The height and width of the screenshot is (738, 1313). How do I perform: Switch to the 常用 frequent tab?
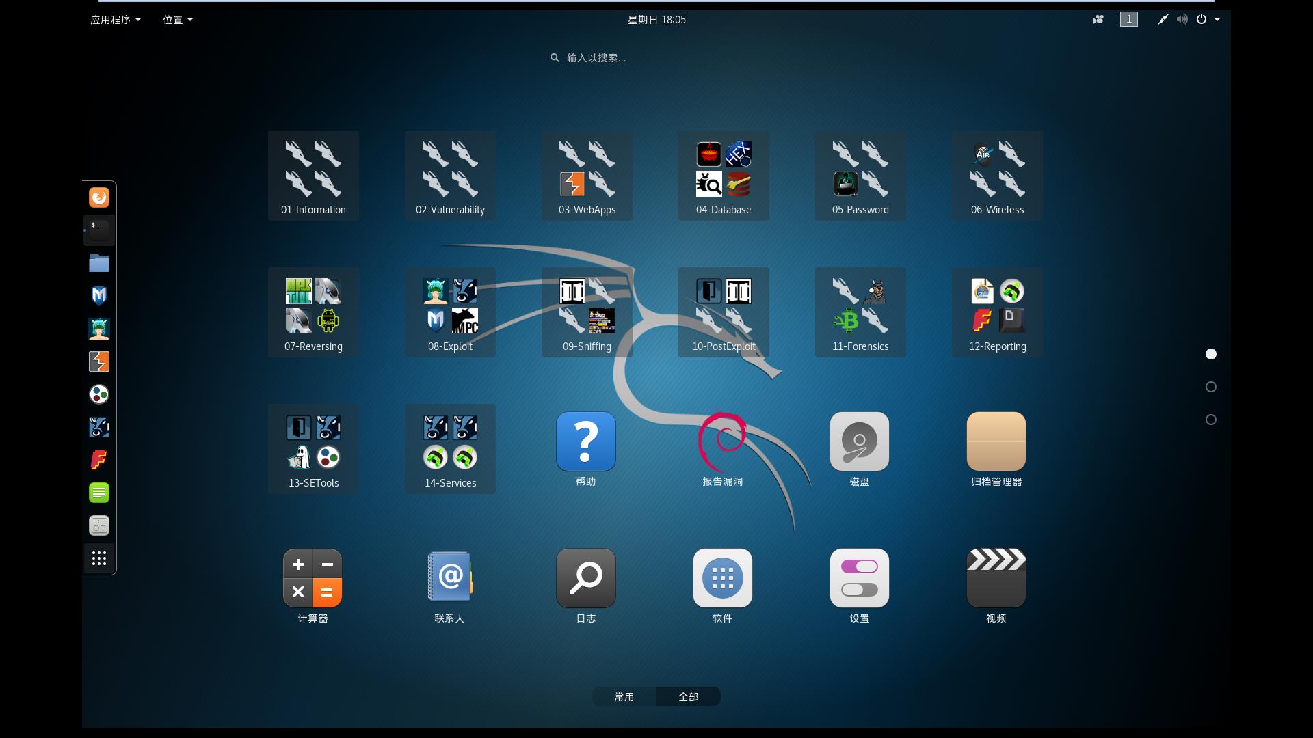tap(624, 696)
